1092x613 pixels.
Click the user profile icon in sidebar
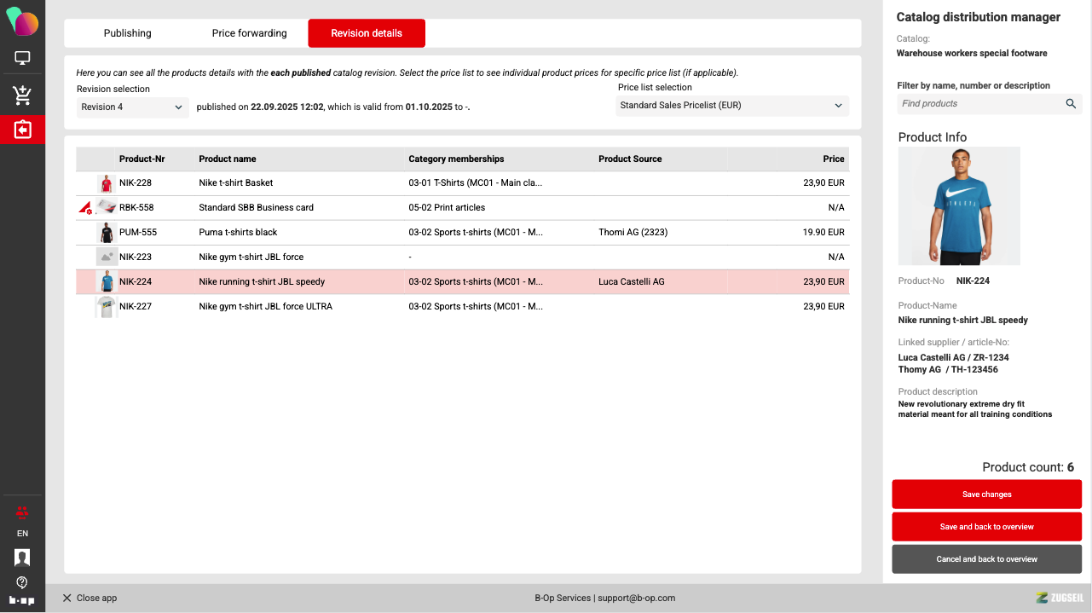point(22,558)
